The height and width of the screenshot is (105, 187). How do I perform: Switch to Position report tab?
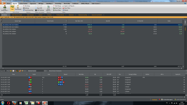click(49, 15)
